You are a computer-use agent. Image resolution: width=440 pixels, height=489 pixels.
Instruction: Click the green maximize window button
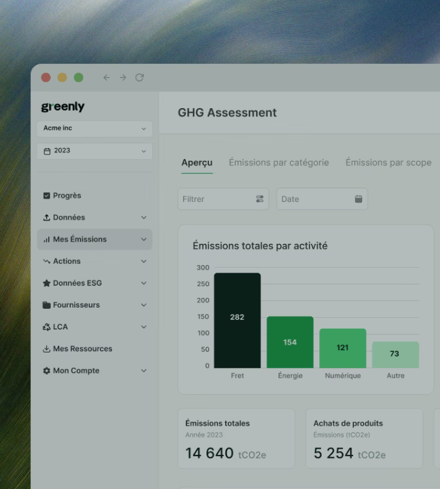78,77
